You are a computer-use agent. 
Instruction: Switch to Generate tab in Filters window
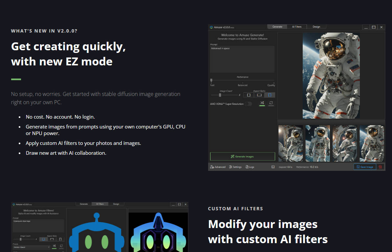tap(84, 204)
